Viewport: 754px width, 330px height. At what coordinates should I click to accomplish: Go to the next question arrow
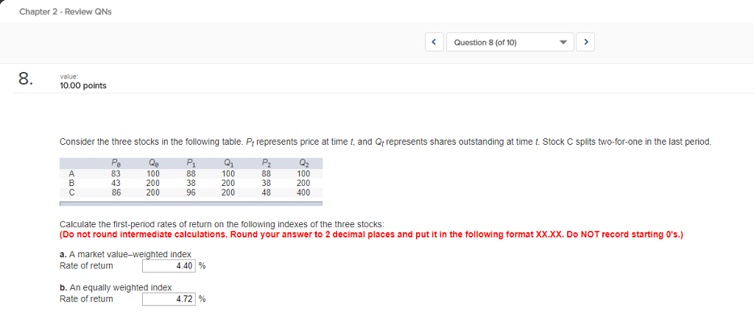[586, 43]
